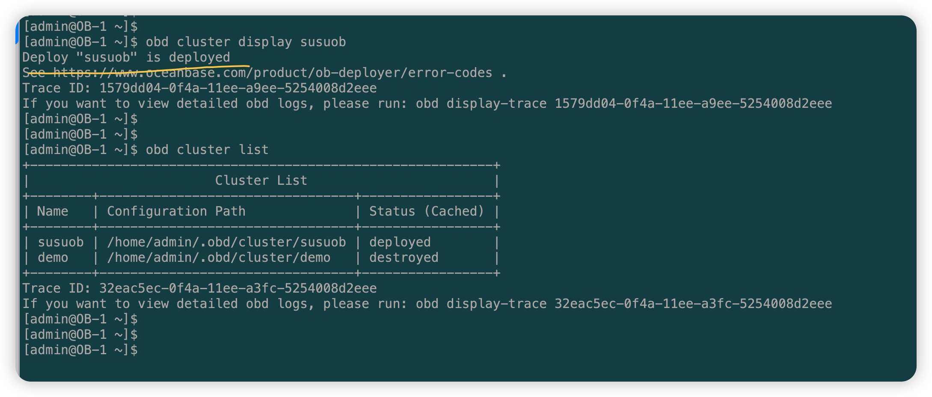The image size is (932, 397).
Task: Click 'obd display-trace 1579dd04' command suggestion
Action: coord(624,104)
